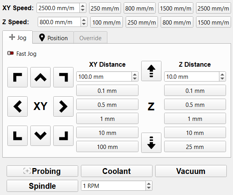
Task: Raise the Z axis with up arrow
Action: point(151,71)
